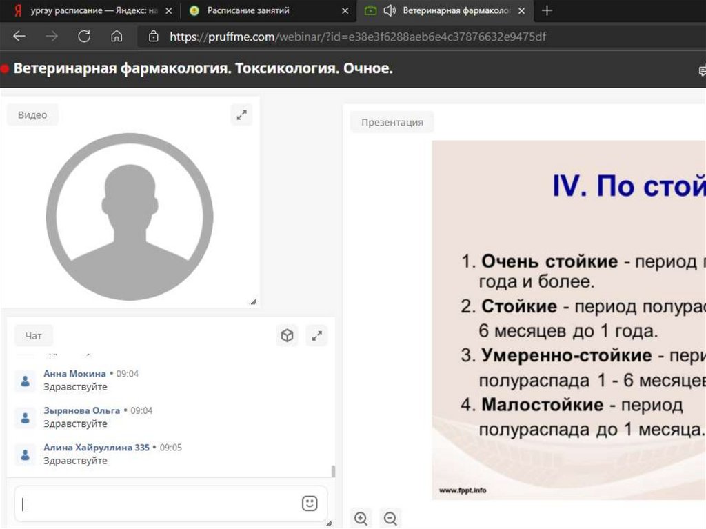Click Алина Хайруллина 335's username in chat
706x529 pixels.
(96, 448)
